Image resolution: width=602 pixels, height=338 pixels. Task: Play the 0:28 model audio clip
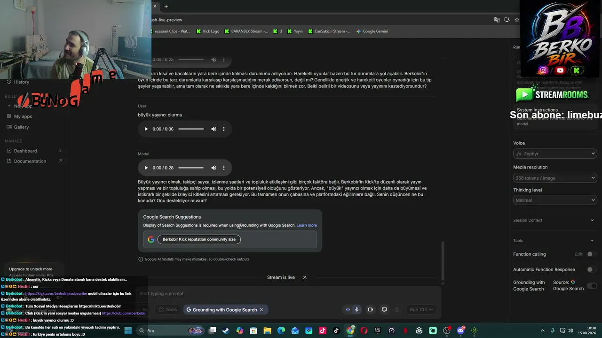coord(146,168)
